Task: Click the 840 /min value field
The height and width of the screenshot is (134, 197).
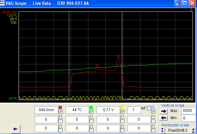Action: (46, 110)
